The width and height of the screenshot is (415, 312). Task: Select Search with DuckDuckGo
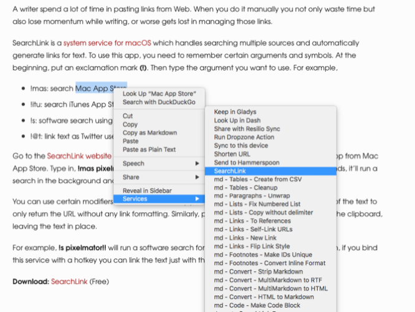click(159, 102)
